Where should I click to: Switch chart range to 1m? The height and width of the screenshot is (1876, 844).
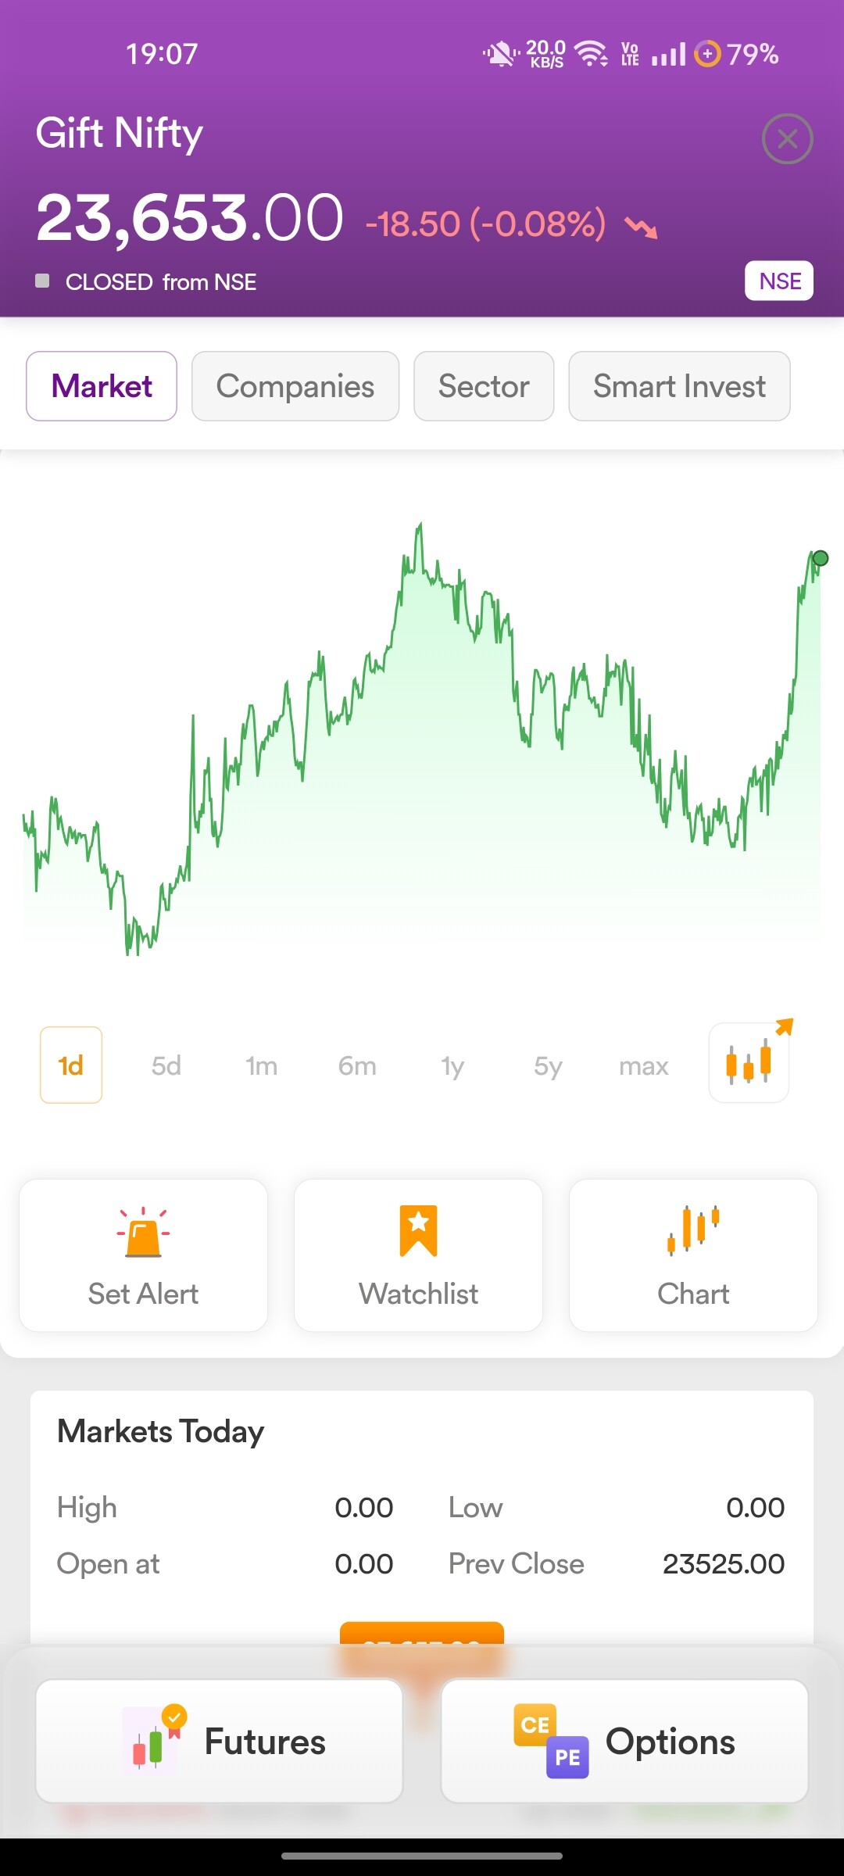click(262, 1065)
